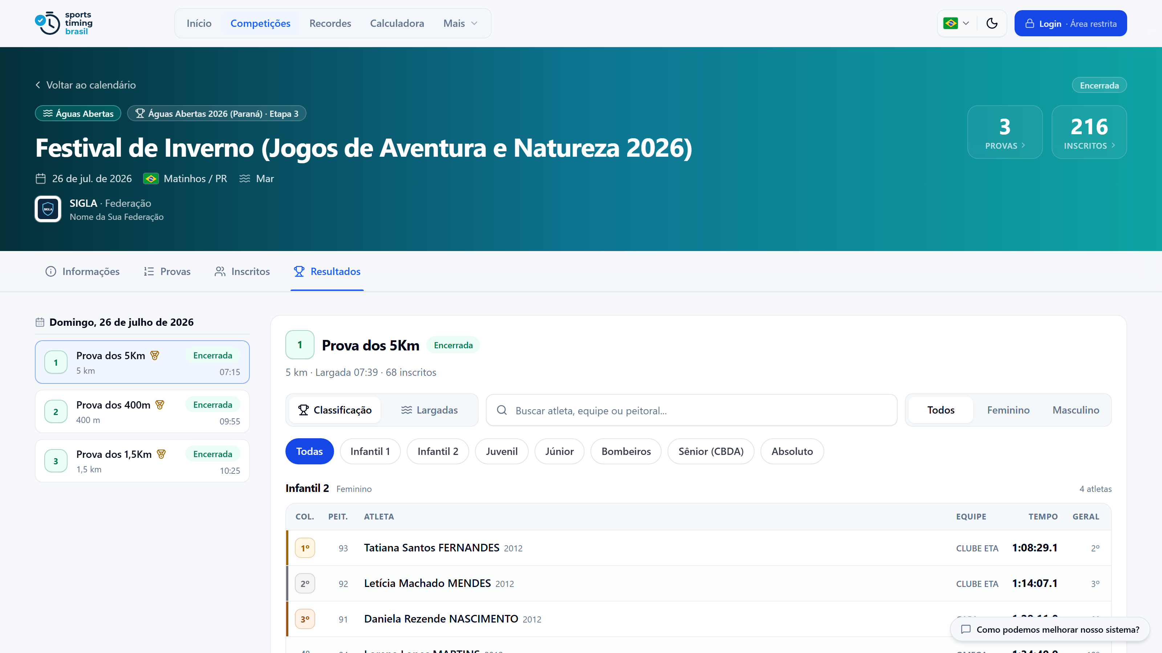Filter by Infantil 2 category

(438, 452)
